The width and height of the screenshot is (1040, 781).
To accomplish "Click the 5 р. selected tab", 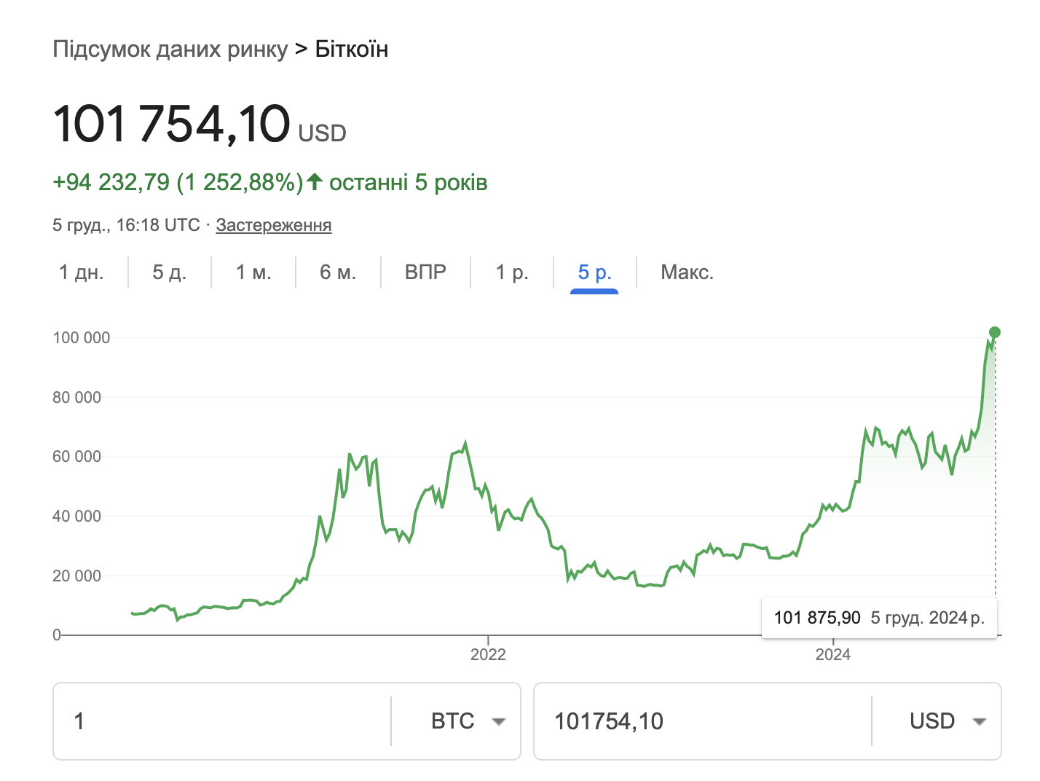I will coord(594,272).
